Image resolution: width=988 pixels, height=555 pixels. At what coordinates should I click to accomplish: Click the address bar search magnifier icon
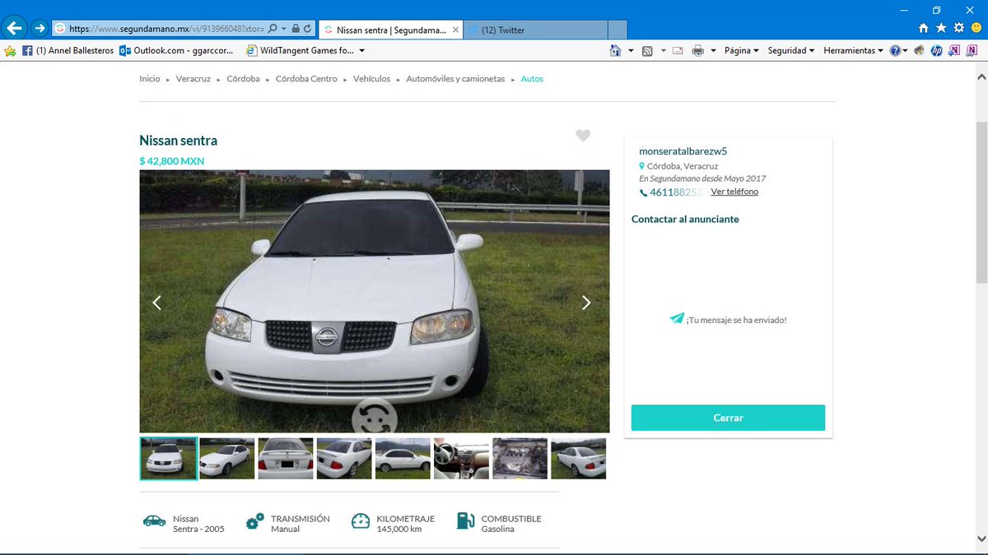[x=273, y=28]
